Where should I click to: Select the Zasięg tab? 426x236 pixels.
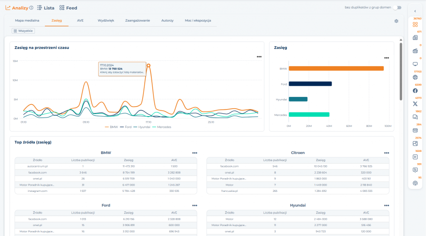(x=57, y=20)
